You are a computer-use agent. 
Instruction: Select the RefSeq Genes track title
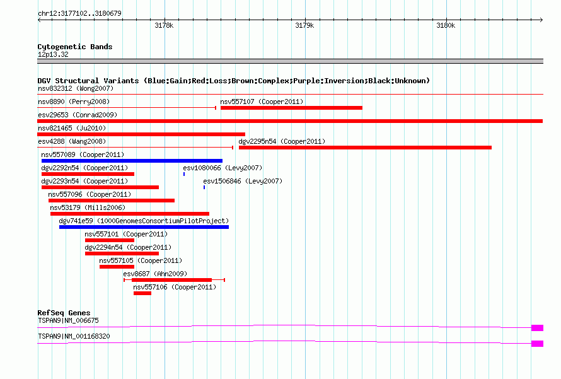(x=64, y=313)
